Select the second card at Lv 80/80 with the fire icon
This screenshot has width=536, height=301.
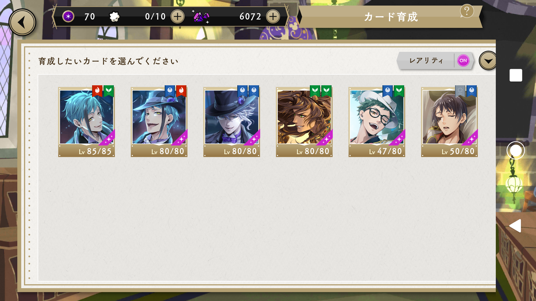(x=159, y=121)
